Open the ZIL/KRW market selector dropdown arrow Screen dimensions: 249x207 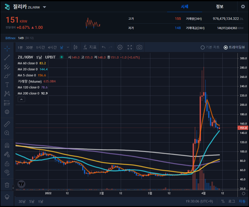coord(45,7)
